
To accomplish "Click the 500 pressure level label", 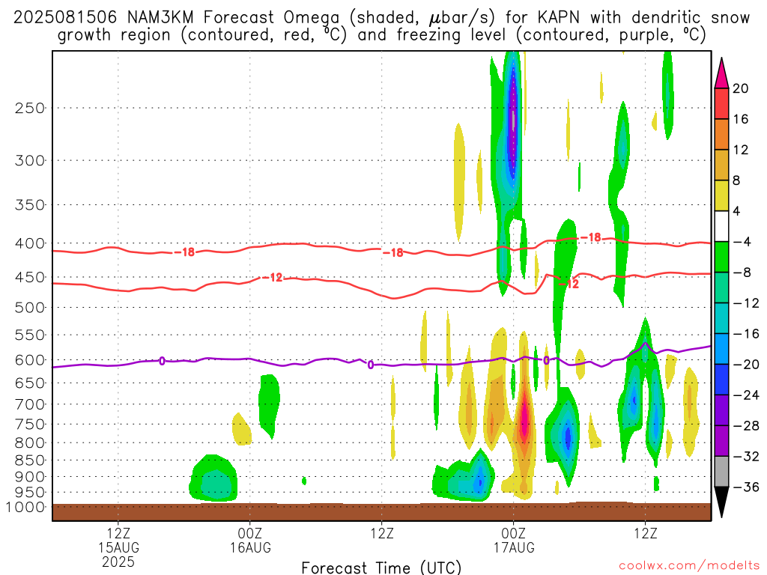I will [x=30, y=308].
